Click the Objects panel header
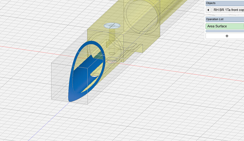The width and height of the screenshot is (244, 141). (225, 3)
